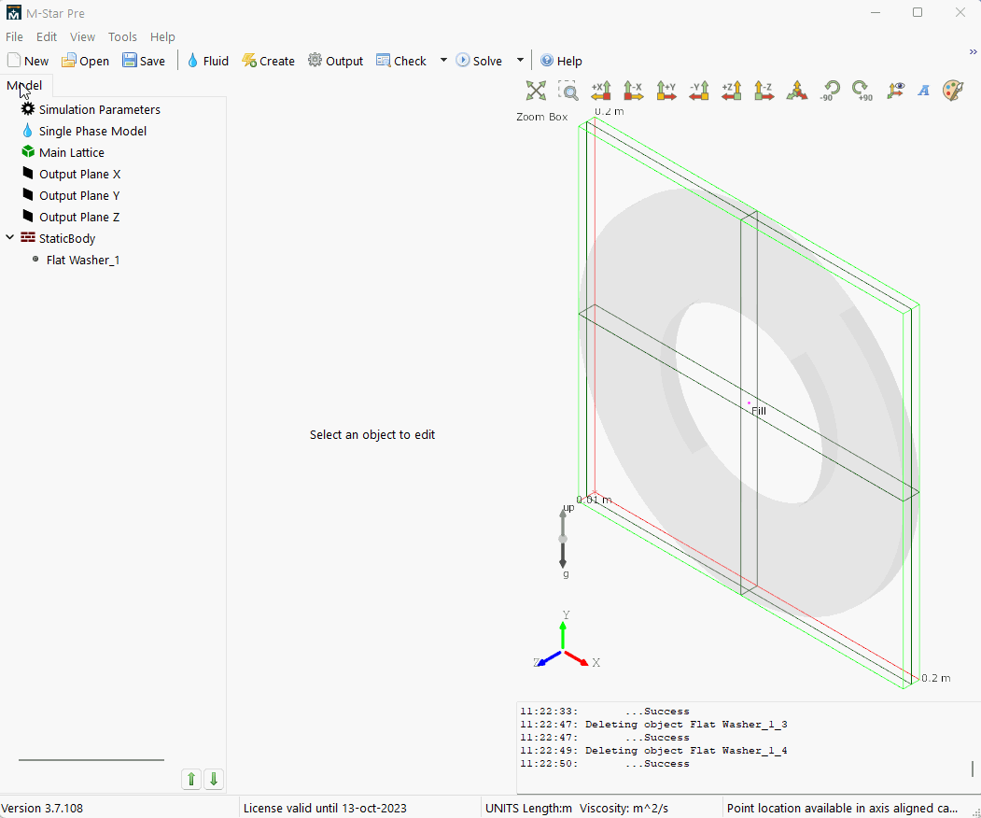Rotate the view -90 degrees
The image size is (981, 818).
coord(830,90)
